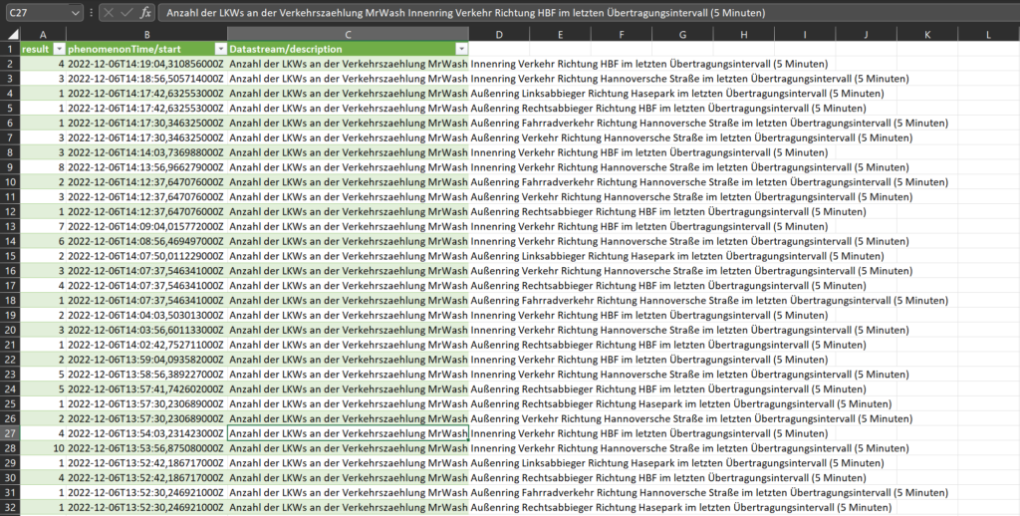Select column header C
The width and height of the screenshot is (1020, 516).
click(348, 35)
